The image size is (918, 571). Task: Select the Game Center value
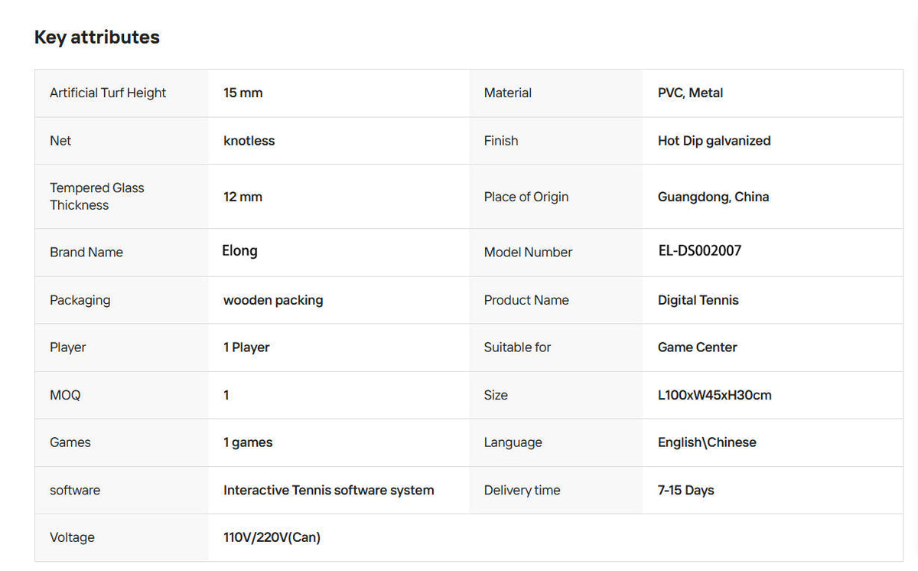tap(698, 347)
